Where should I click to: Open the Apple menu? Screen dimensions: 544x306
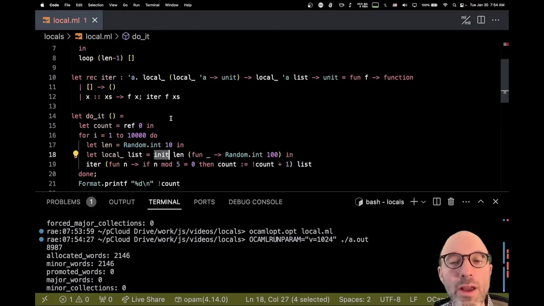point(42,5)
